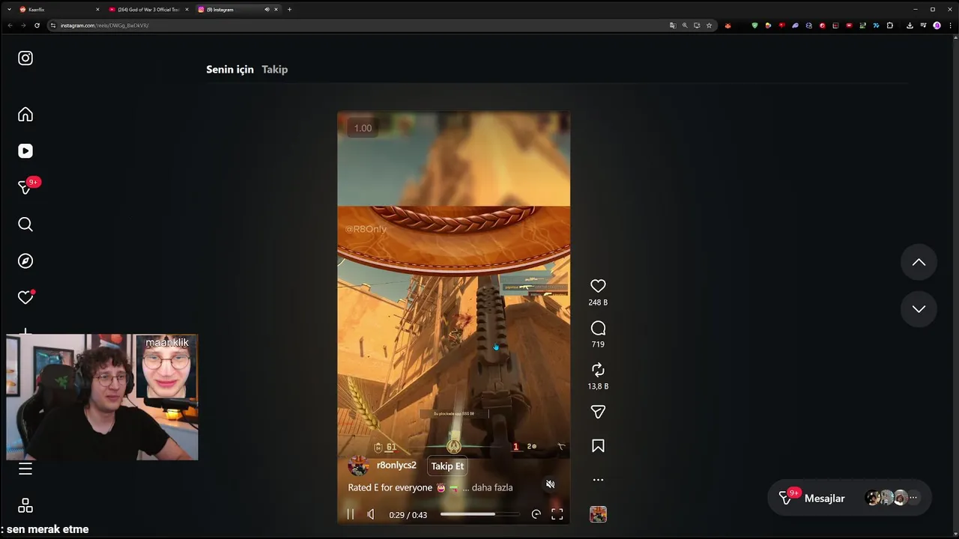The height and width of the screenshot is (539, 959).
Task: Save the reel with bookmark icon
Action: [598, 446]
